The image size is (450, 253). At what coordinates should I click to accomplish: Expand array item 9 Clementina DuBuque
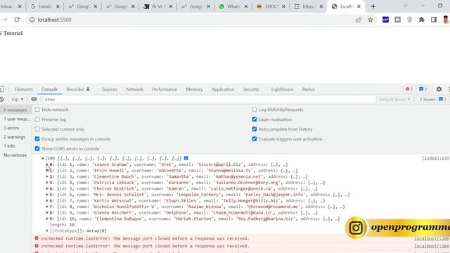pos(47,219)
